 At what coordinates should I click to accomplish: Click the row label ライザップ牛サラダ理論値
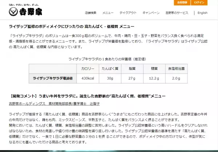[53, 78]
